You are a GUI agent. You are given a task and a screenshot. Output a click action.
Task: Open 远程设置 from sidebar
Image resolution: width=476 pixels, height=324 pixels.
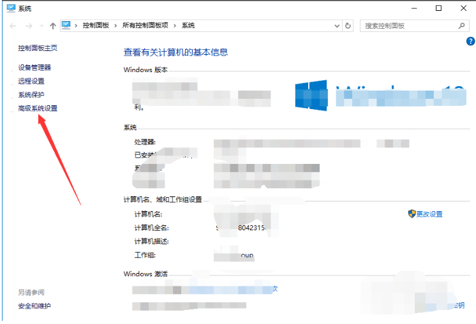[31, 81]
